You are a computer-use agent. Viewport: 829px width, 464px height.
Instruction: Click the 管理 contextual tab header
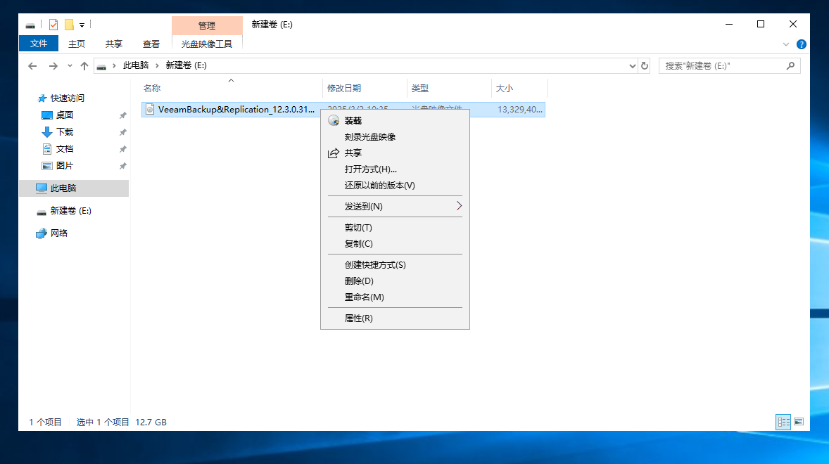click(x=207, y=25)
